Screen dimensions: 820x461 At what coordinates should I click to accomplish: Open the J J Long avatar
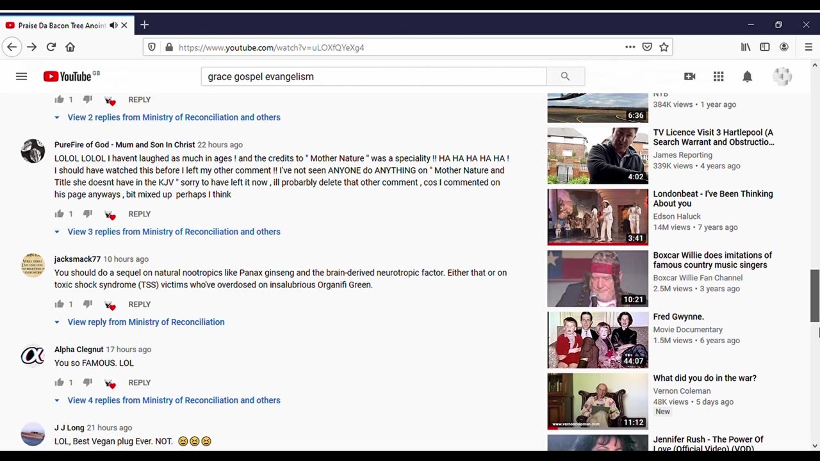[x=33, y=434]
